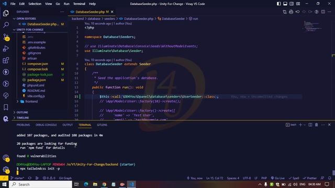Select the bash terminal label
Image resolution: width=335 pixels, height=188 pixels.
click(x=291, y=125)
